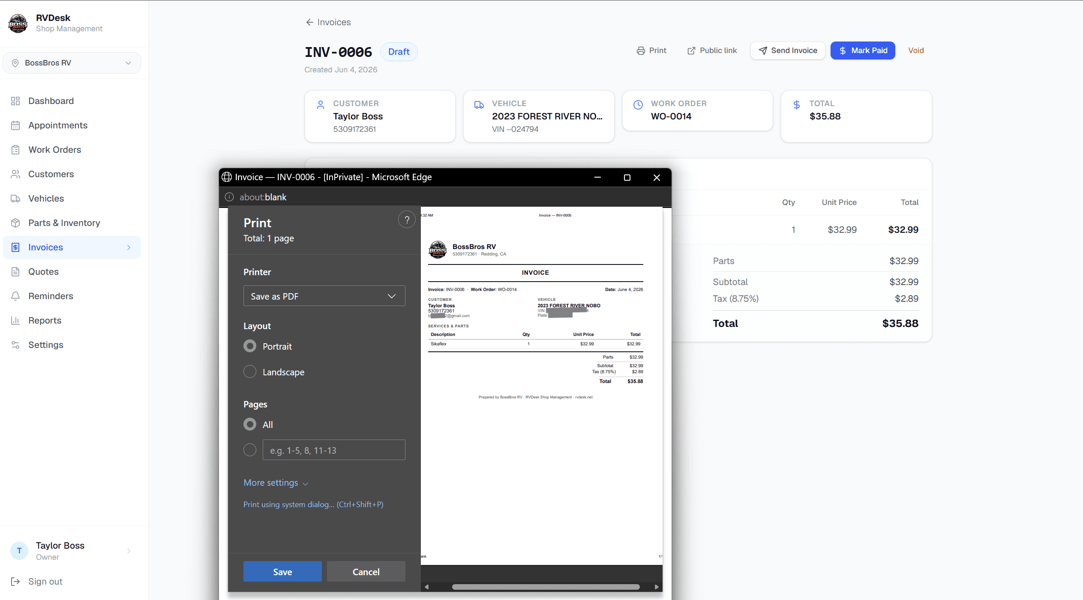Viewport: 1083px width, 600px height.
Task: Open the Settings page
Action: (x=72, y=345)
